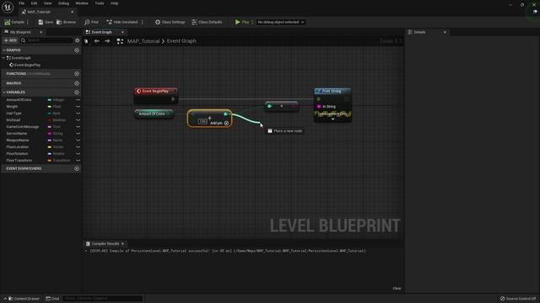Select the Compiler Results tab

pos(105,243)
